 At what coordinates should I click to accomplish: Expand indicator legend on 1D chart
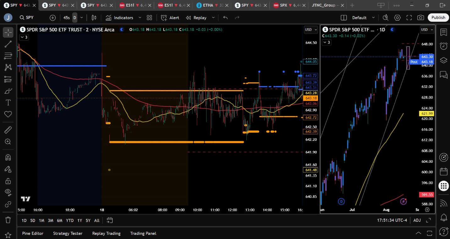tap(327, 42)
